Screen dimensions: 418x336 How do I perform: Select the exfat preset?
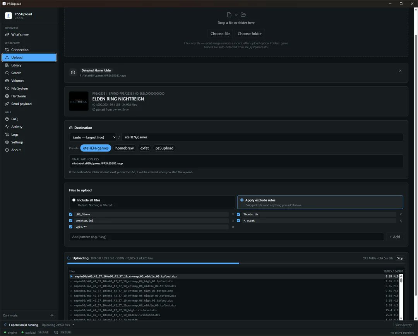pos(144,148)
